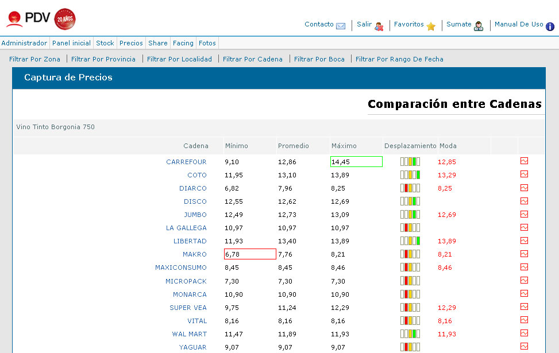Open the chart icon for MAKRO row
Screen dimensions: 559x353
click(524, 254)
